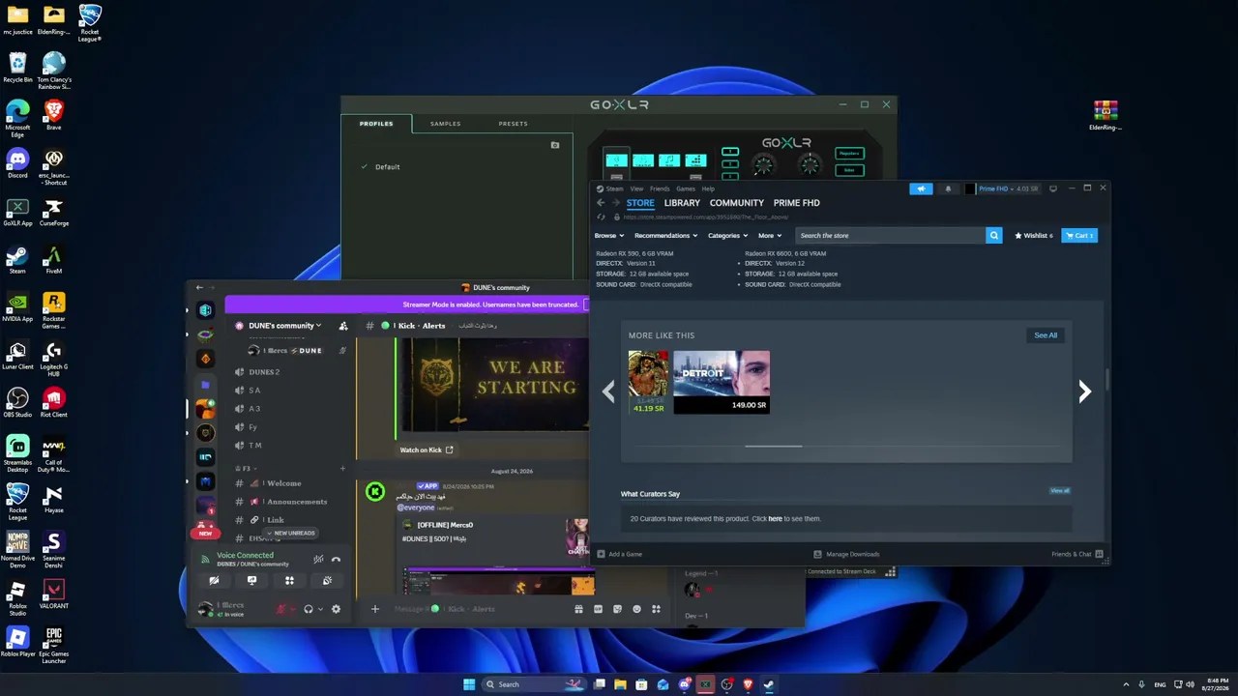Viewport: 1238px width, 696px height.
Task: Click Steam store search field
Action: pyautogui.click(x=890, y=235)
